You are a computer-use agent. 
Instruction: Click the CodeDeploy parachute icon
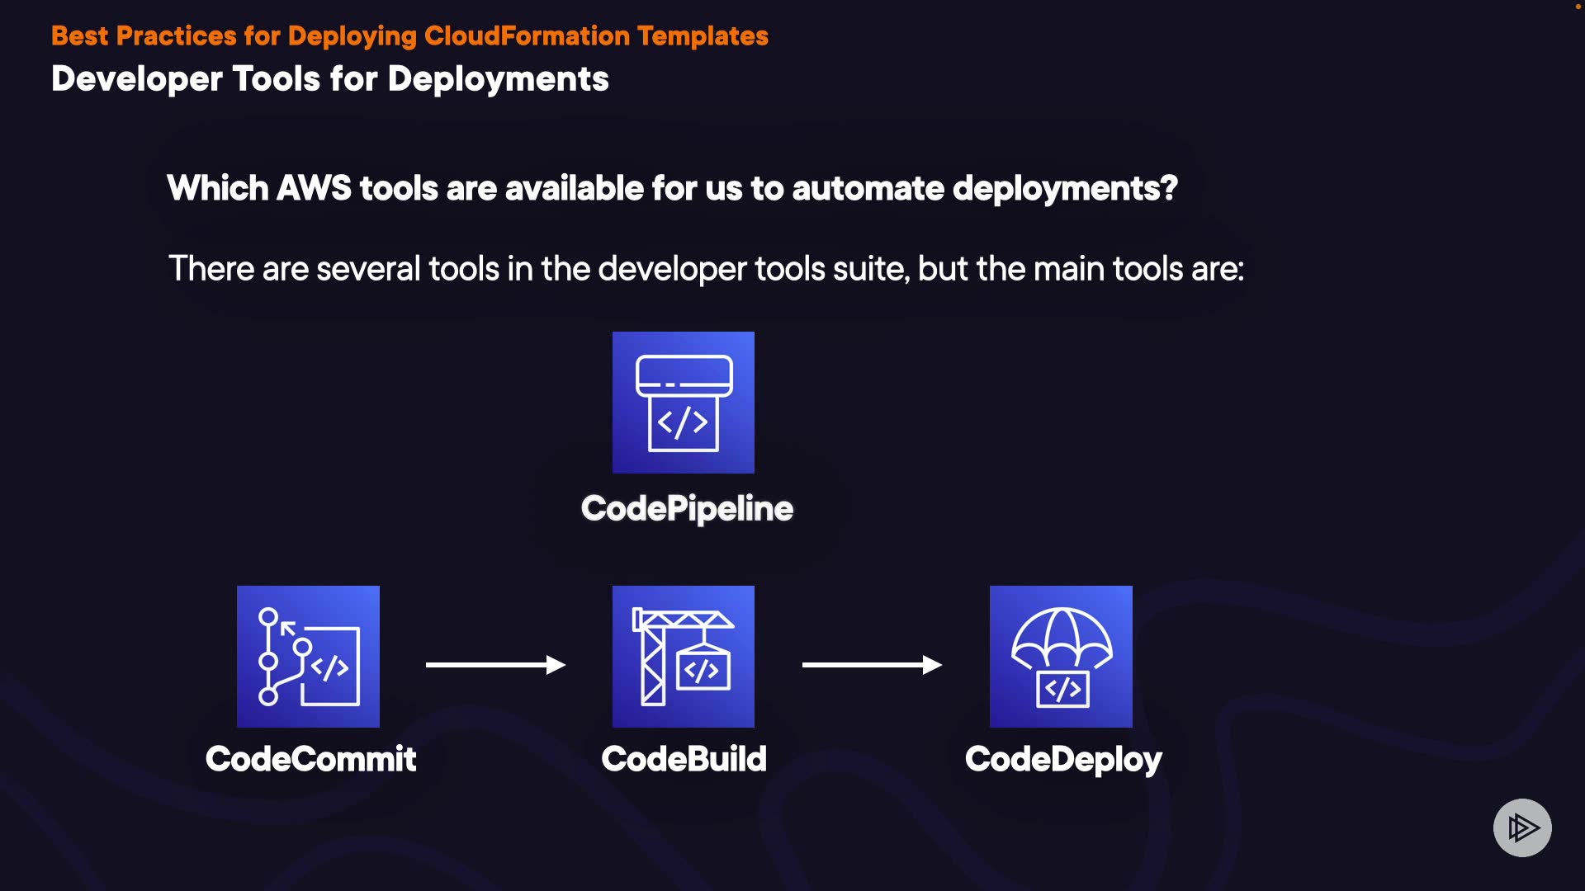coord(1061,657)
